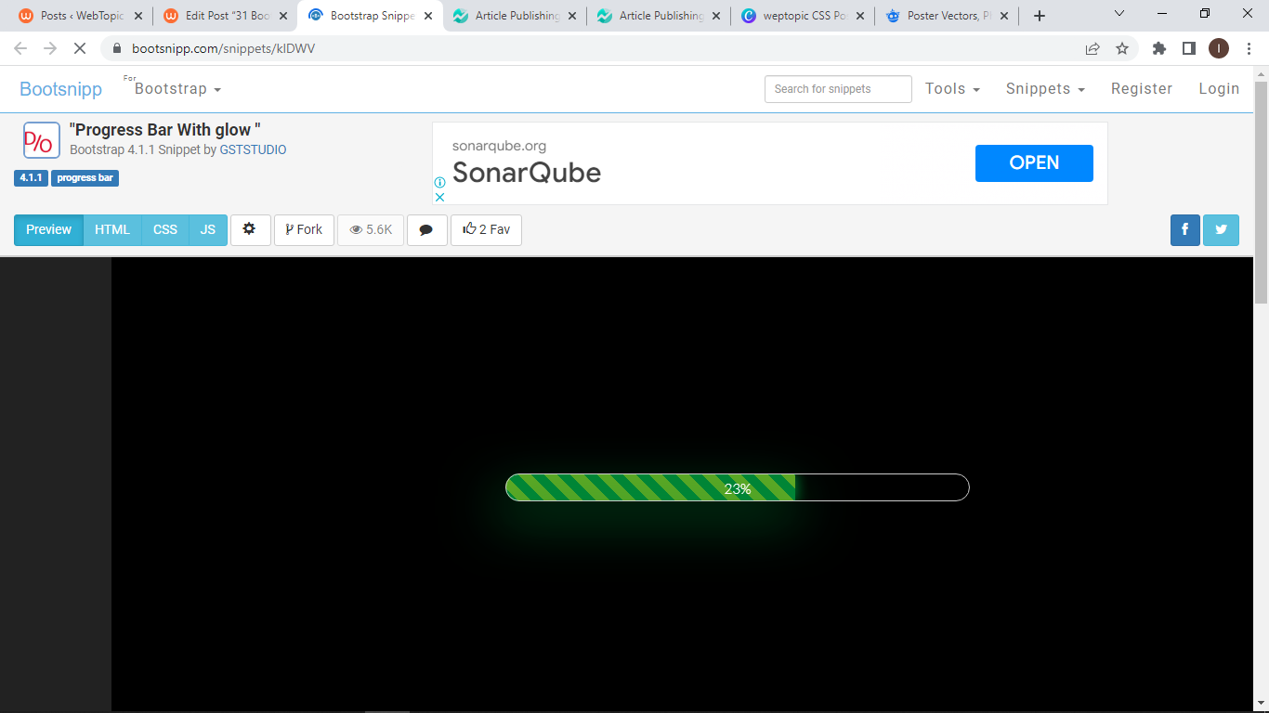The width and height of the screenshot is (1269, 713).
Task: Open the SonarQube ad via OPEN button
Action: pos(1034,162)
